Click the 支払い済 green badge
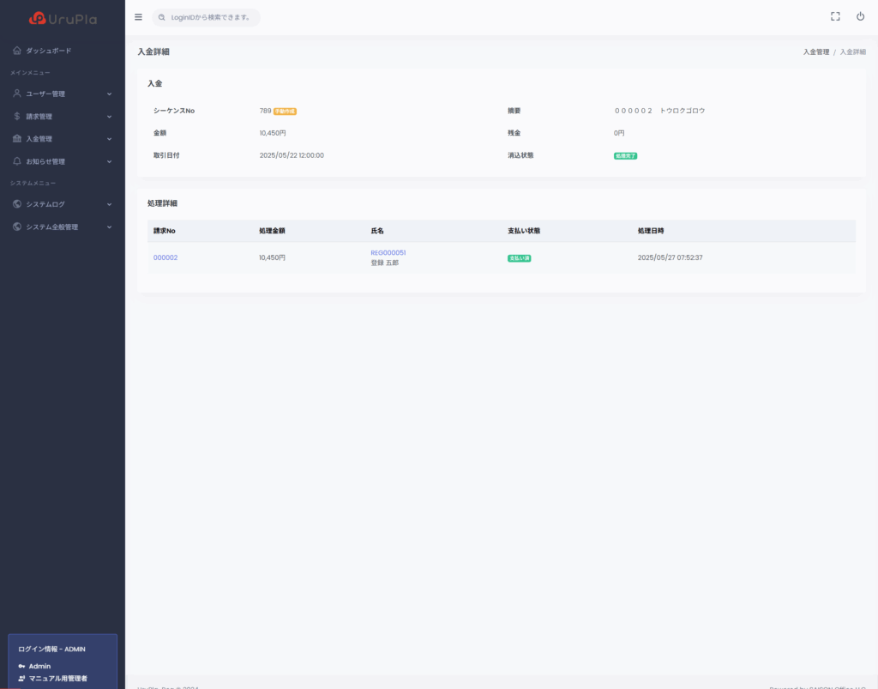878x689 pixels. click(519, 258)
